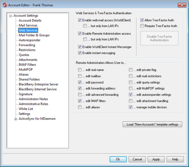189x167 pixels.
Task: Open the Administrative Roles page
Action: (33, 104)
